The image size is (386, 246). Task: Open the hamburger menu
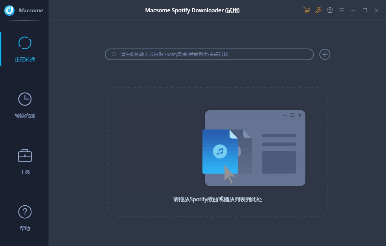pyautogui.click(x=341, y=10)
